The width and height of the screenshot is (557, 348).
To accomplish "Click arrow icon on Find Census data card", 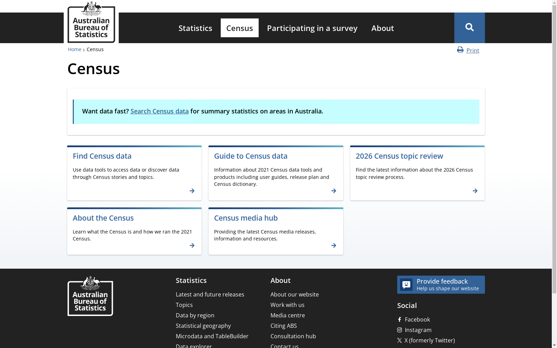I will pos(192,191).
